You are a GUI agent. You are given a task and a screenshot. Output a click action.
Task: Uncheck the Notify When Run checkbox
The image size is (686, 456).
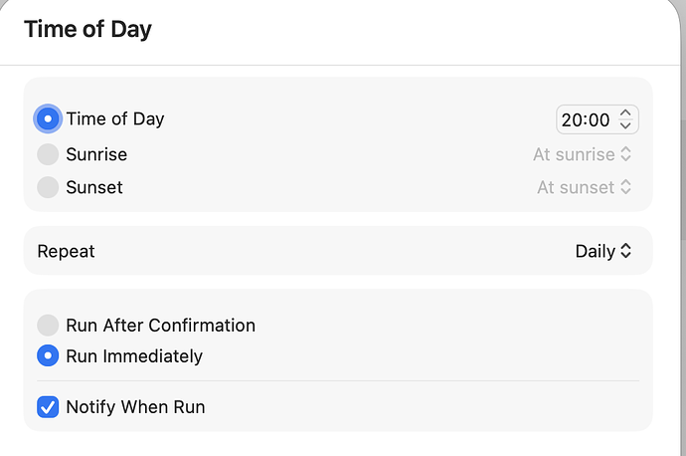point(48,406)
